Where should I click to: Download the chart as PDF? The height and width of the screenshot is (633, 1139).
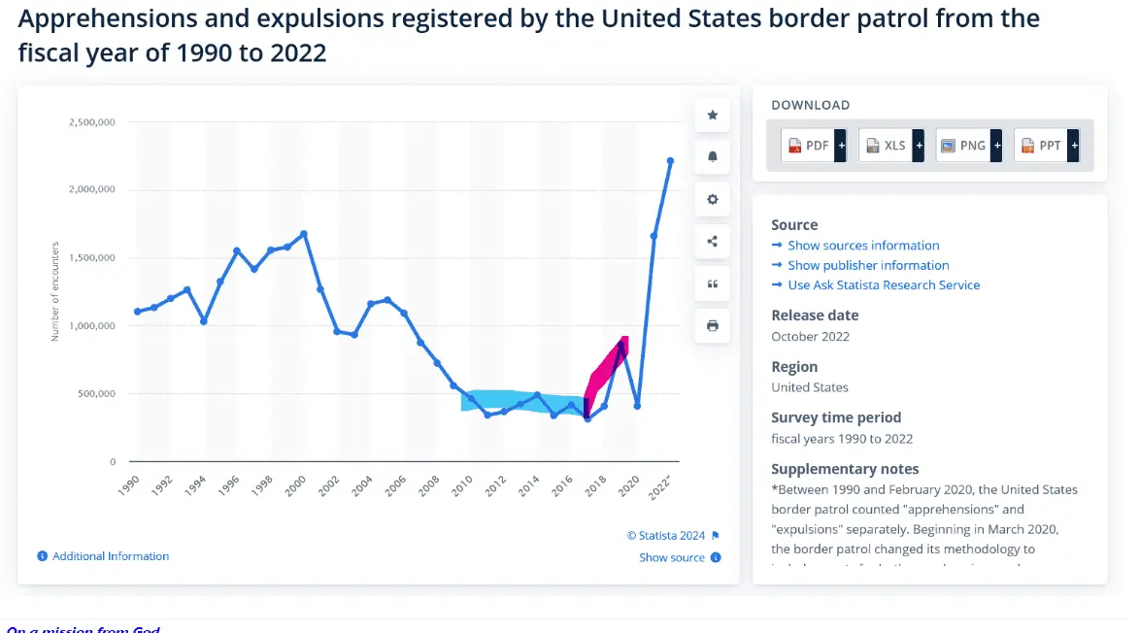[x=808, y=146]
